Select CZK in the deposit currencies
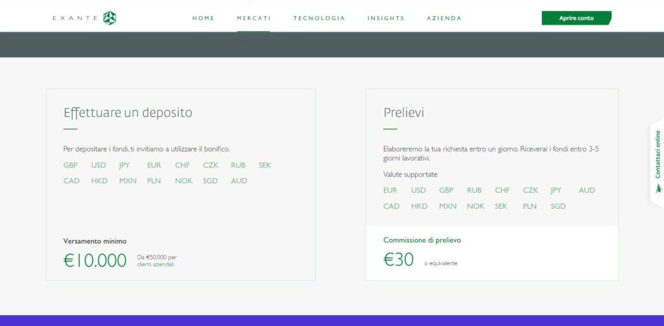Viewport: 664px width, 326px height. 211,165
